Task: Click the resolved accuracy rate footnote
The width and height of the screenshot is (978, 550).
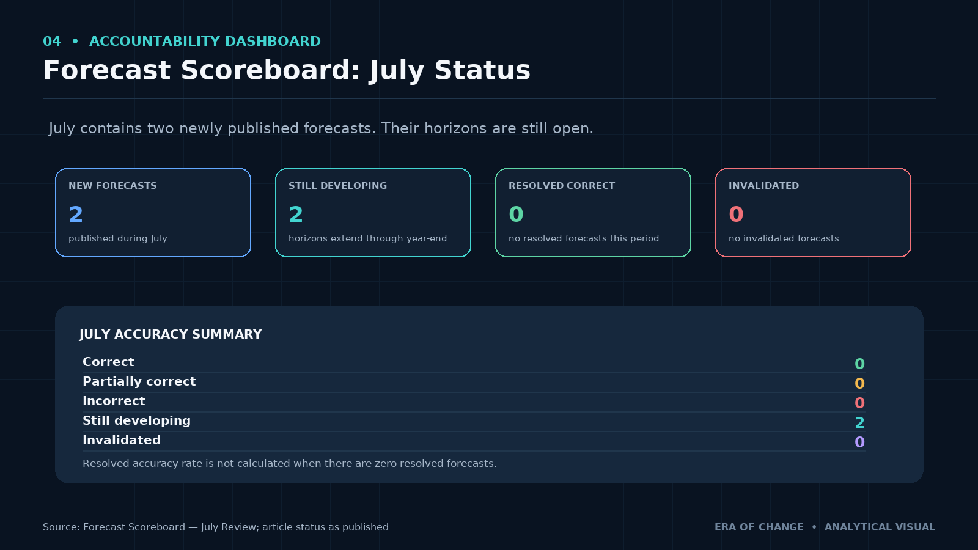Action: 290,463
